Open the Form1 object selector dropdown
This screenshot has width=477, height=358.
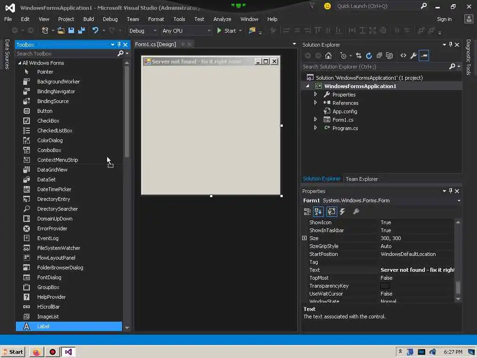coord(459,200)
